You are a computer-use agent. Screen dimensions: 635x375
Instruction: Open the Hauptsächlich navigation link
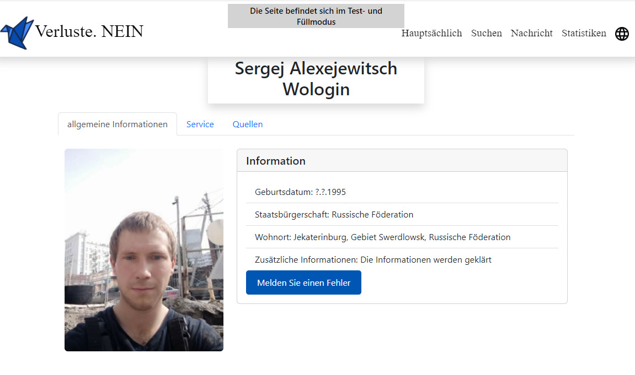431,33
